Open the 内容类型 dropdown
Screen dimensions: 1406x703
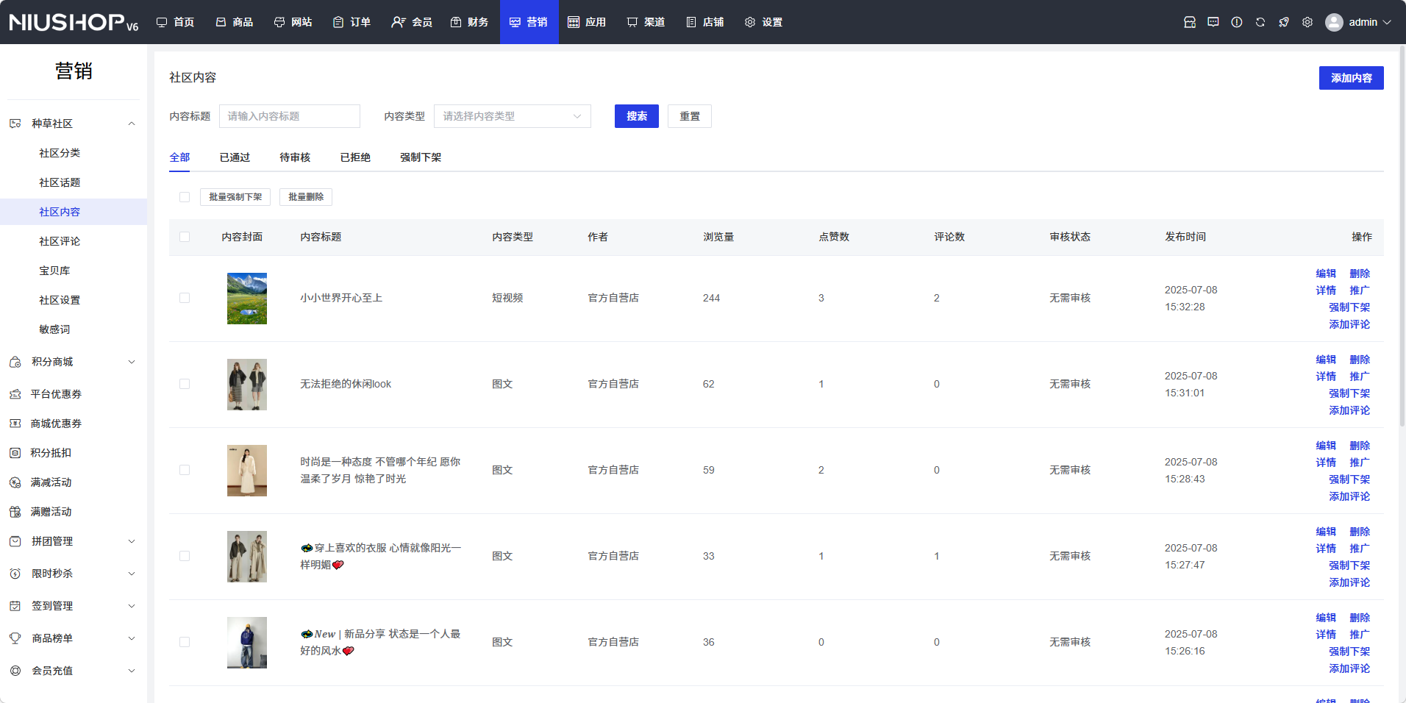click(512, 116)
